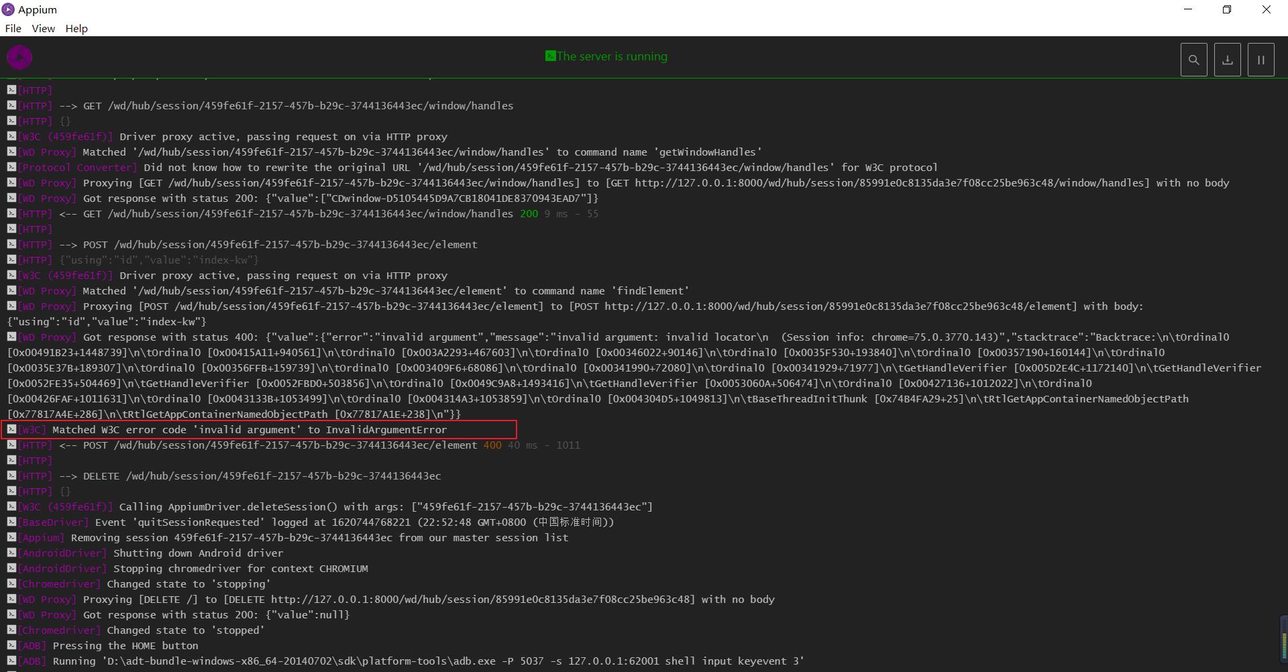Open the File menu
The image size is (1288, 672).
pyautogui.click(x=13, y=28)
